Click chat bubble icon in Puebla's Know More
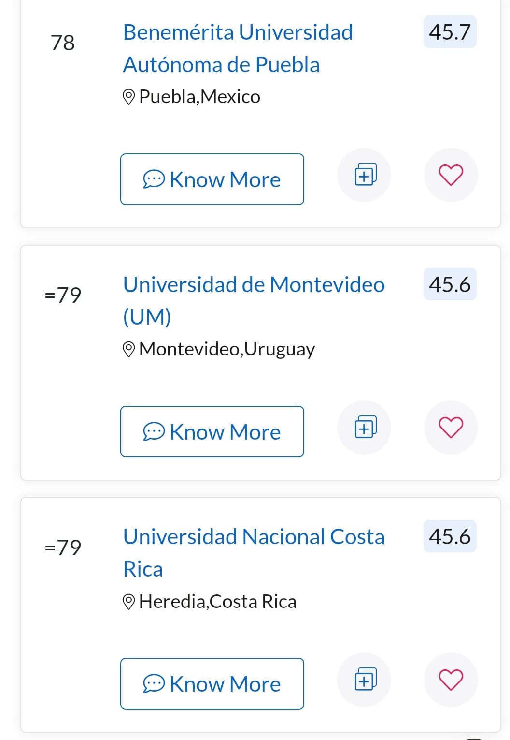The height and width of the screenshot is (740, 510). (154, 179)
